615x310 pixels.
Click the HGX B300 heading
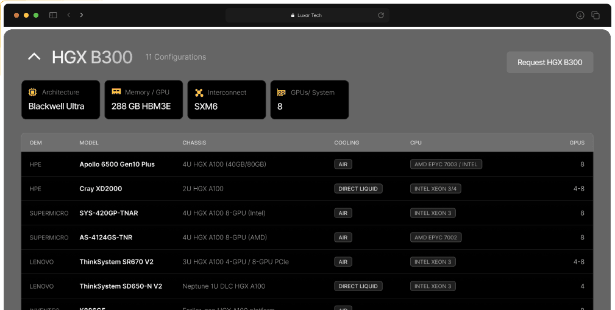point(92,57)
